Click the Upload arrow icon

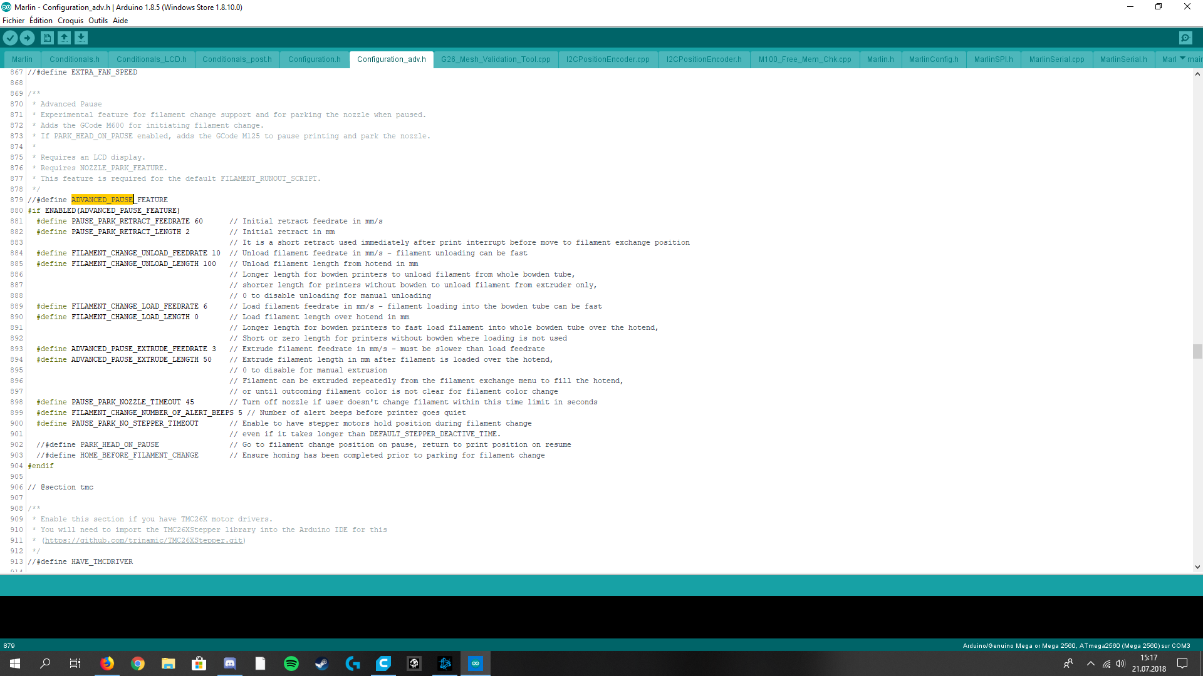(27, 38)
